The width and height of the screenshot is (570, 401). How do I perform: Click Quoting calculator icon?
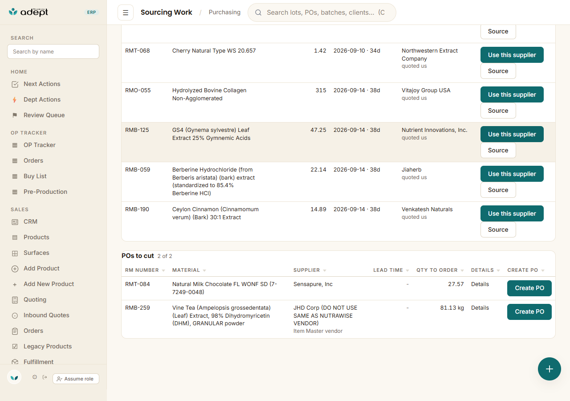(15, 300)
